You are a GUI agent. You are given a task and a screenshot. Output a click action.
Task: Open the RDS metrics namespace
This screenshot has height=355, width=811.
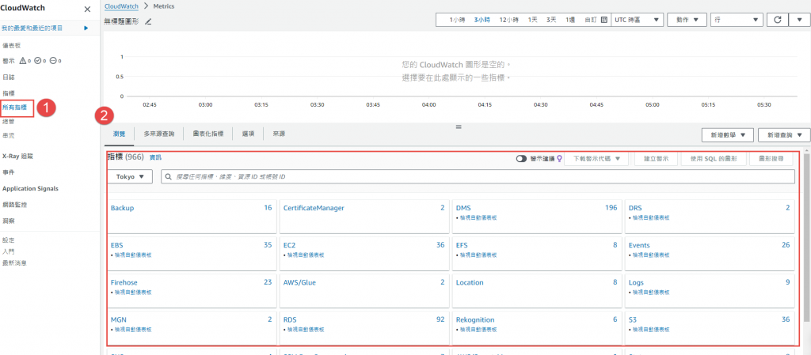pos(290,319)
